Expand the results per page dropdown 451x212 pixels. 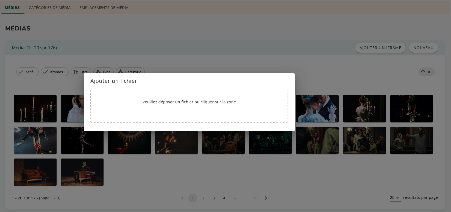[x=395, y=198]
